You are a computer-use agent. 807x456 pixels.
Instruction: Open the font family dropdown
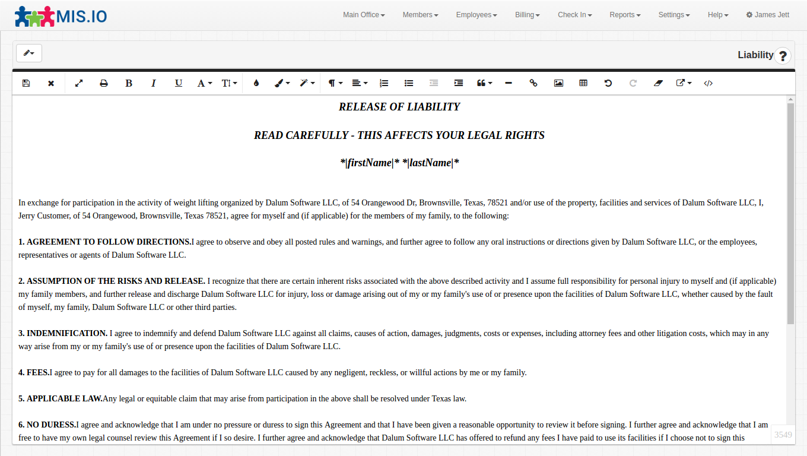point(205,83)
